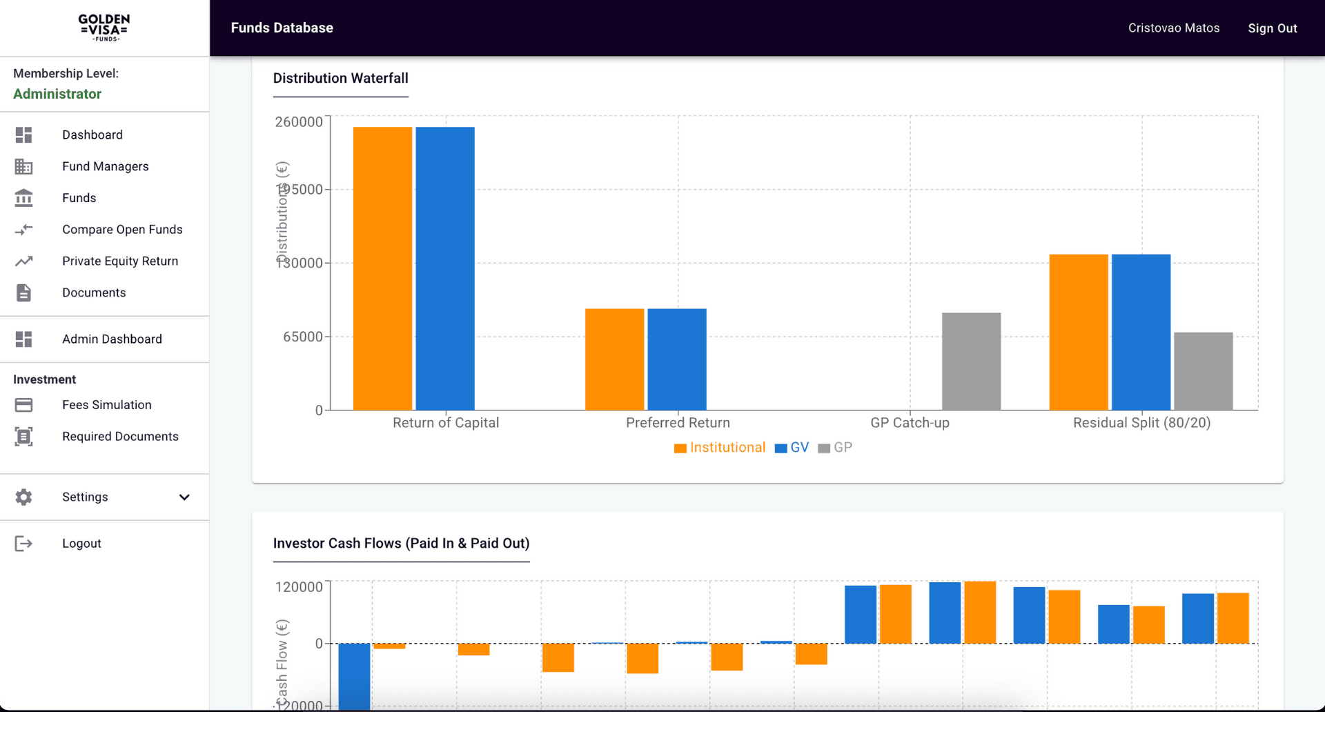1325x745 pixels.
Task: Click the Golden Visa Funds logo
Action: point(104,28)
